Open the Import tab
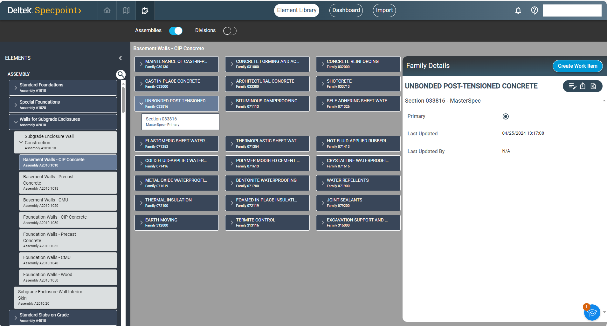This screenshot has width=607, height=326. (384, 10)
